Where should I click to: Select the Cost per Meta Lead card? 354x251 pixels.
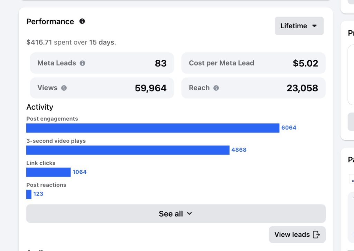[x=253, y=63]
